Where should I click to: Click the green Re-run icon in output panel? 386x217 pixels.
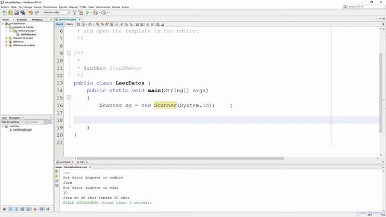[57, 171]
